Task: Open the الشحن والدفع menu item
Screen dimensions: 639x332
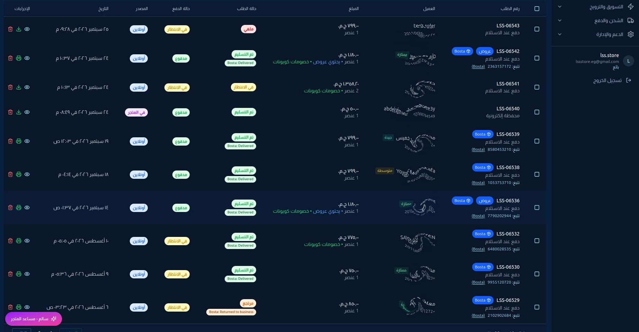Action: tap(609, 21)
